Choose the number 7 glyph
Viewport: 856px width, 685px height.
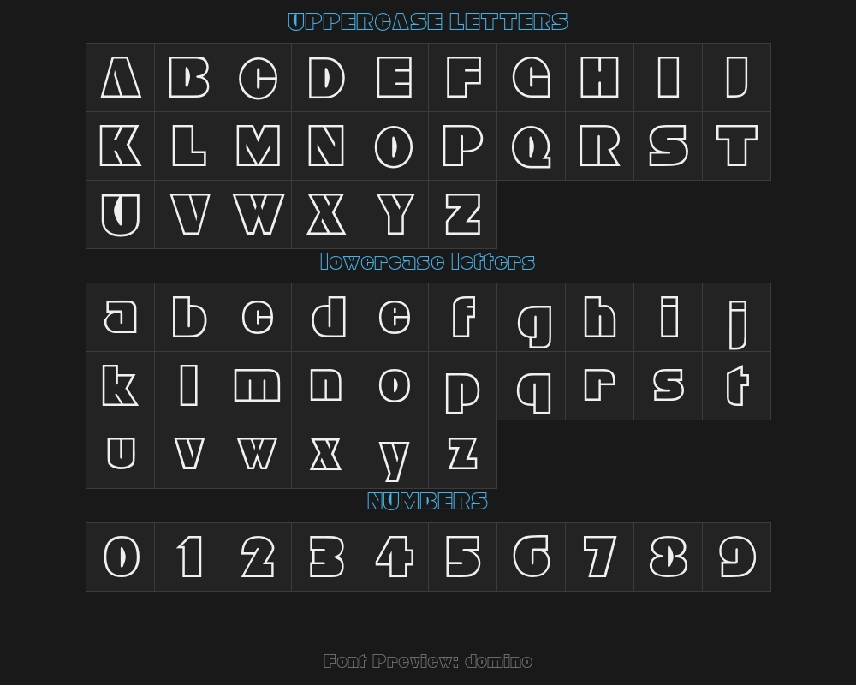599,557
